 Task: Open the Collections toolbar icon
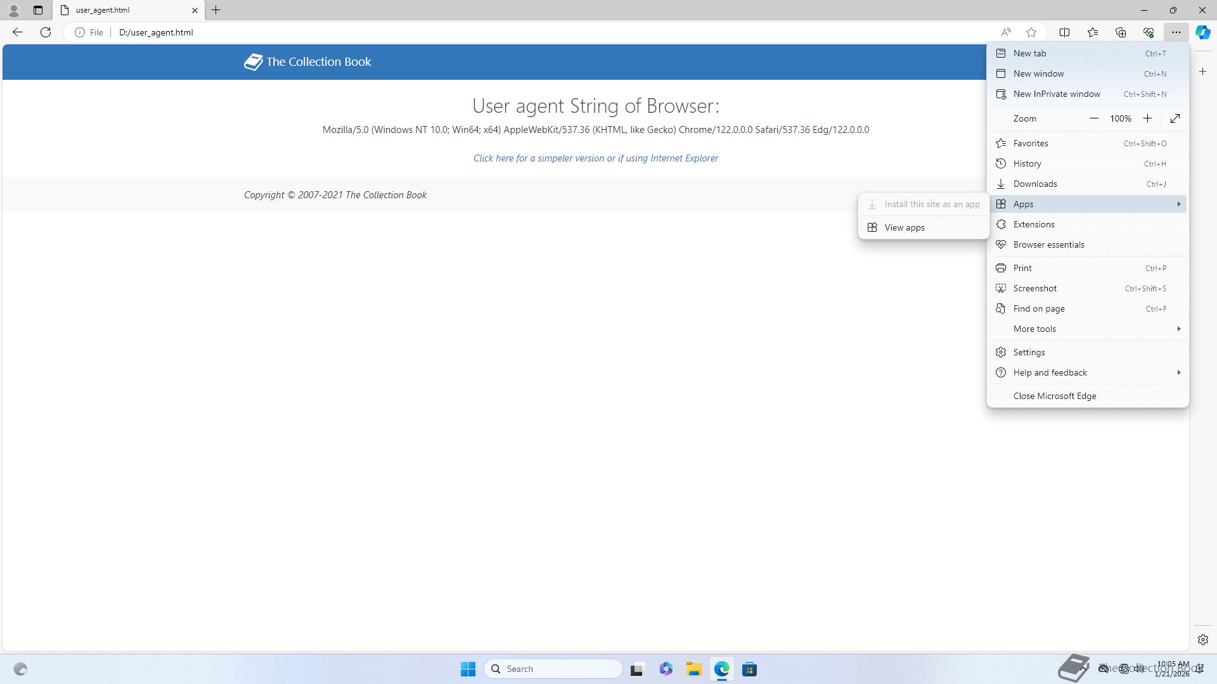tap(1121, 32)
